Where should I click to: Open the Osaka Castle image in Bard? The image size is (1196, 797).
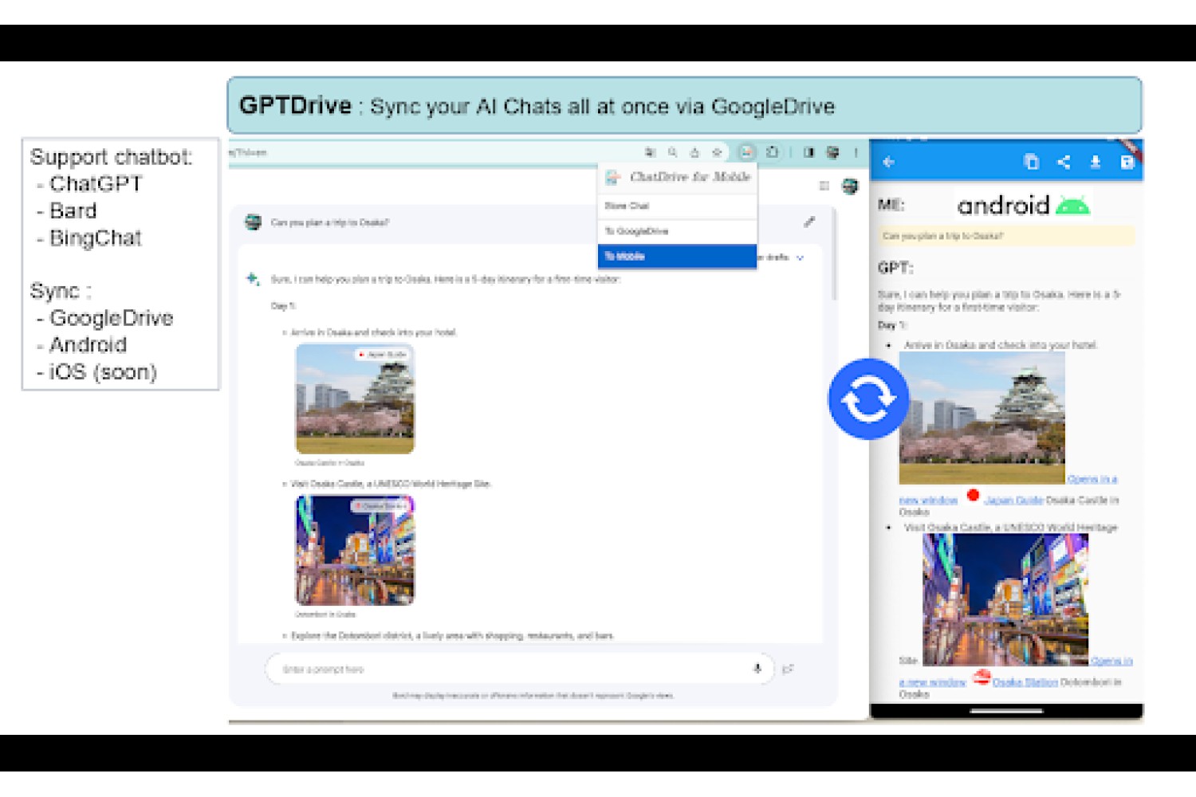coord(355,399)
